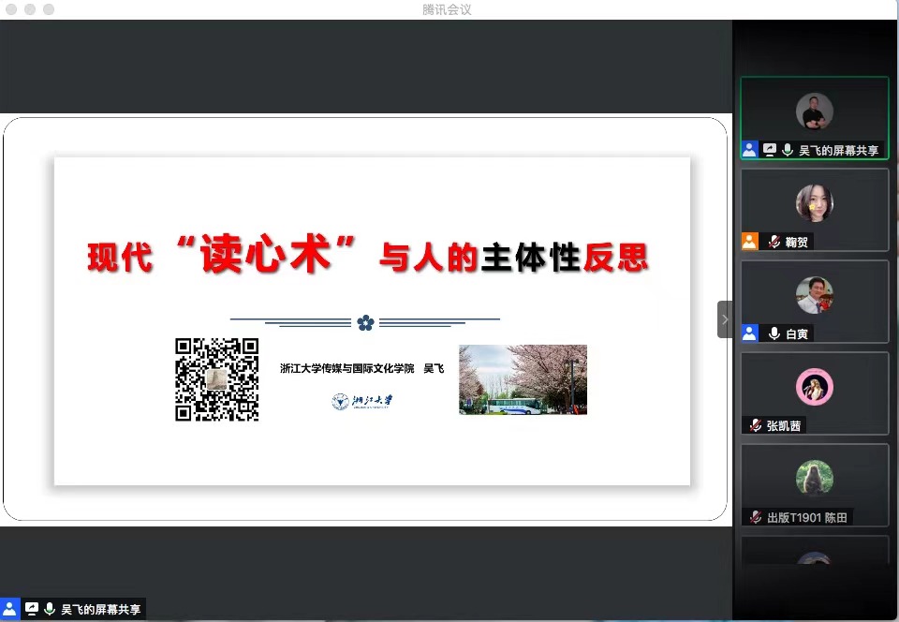This screenshot has height=622, width=899.
Task: Select 出版T1901 陈田's video thumbnail
Action: (814, 478)
